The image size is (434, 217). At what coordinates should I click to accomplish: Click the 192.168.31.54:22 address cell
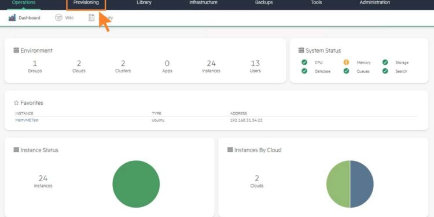(246, 120)
